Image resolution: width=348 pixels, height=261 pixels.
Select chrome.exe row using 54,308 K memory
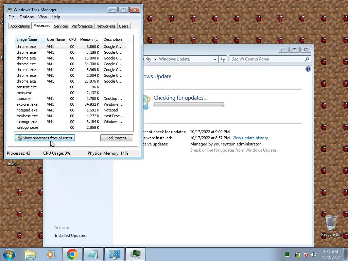(71, 64)
